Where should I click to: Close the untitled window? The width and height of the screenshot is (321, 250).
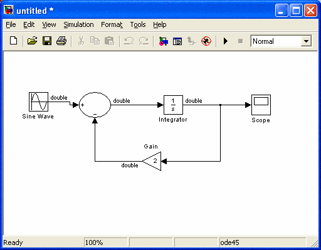click(310, 10)
